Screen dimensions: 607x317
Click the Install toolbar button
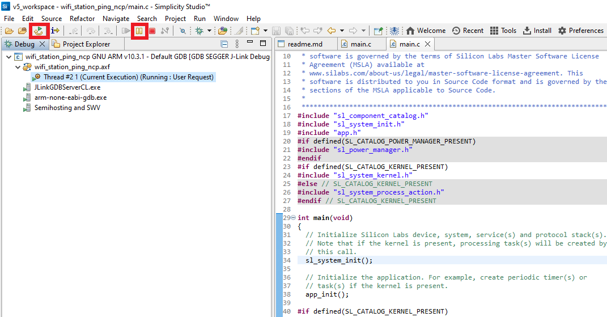(x=537, y=31)
